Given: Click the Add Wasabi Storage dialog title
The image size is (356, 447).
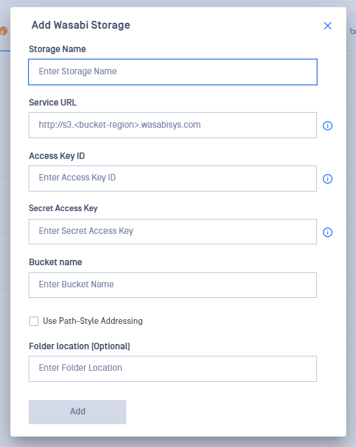Looking at the screenshot, I should pos(81,25).
